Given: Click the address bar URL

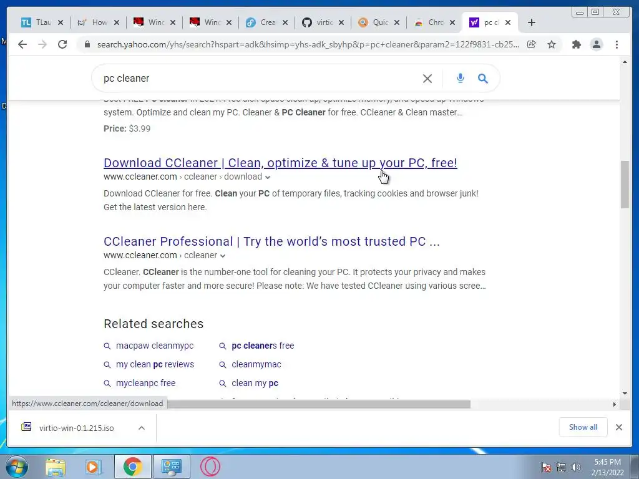Looking at the screenshot, I should point(308,44).
